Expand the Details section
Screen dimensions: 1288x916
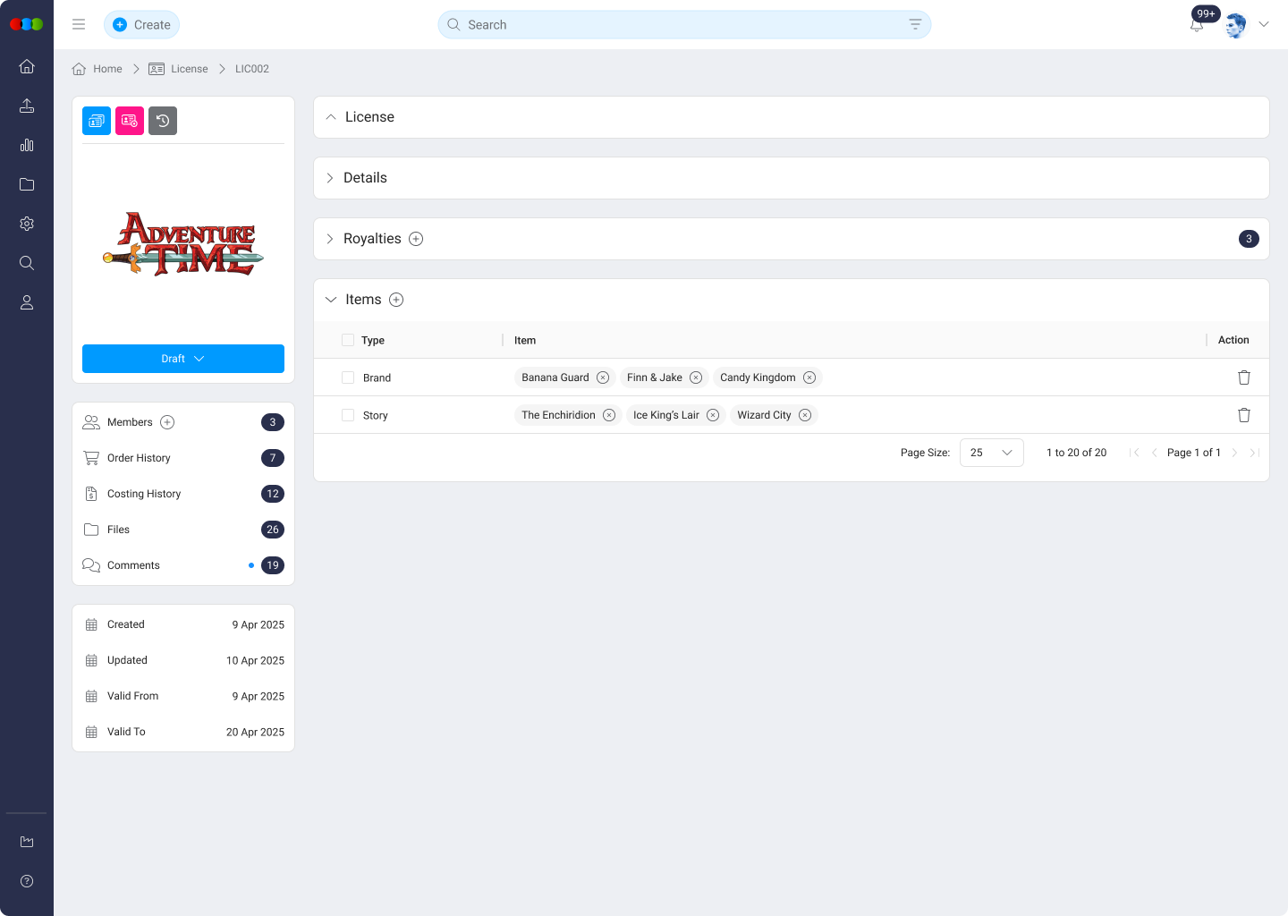click(365, 178)
